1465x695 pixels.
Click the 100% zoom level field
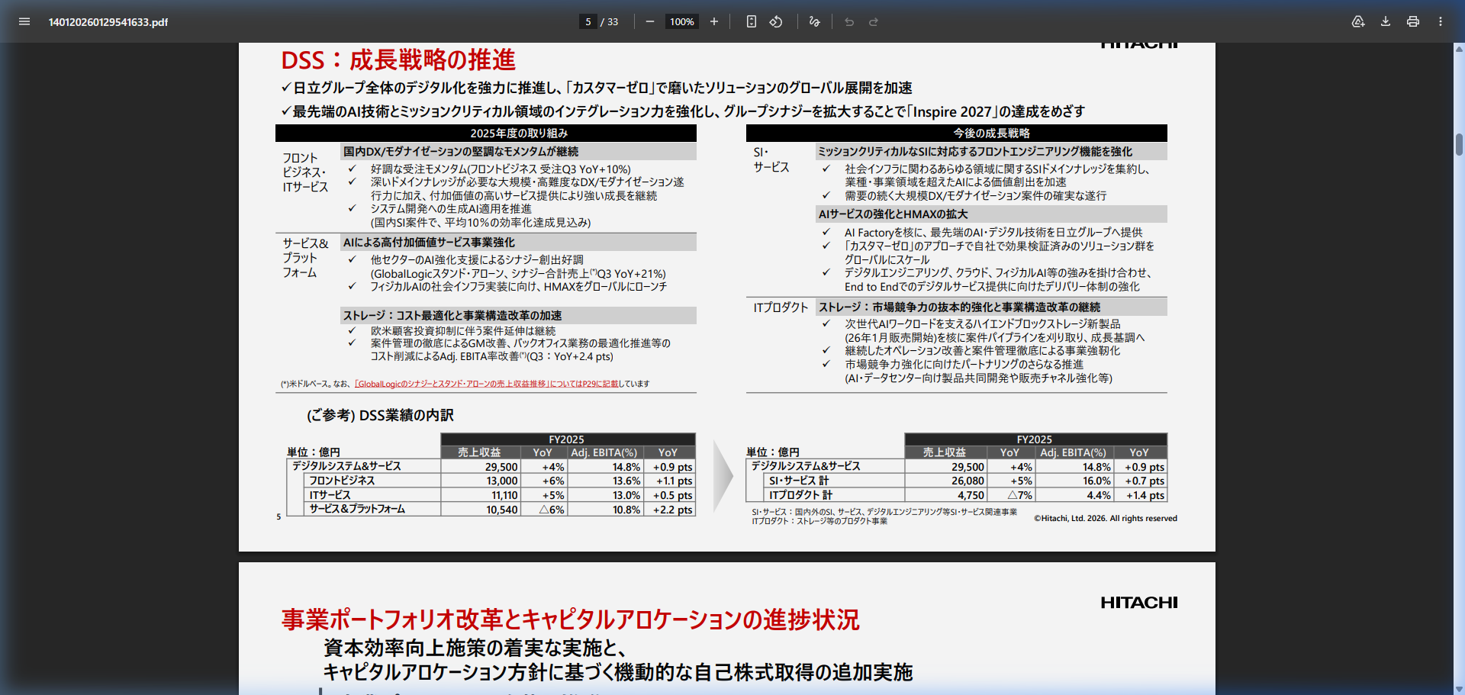(x=681, y=21)
